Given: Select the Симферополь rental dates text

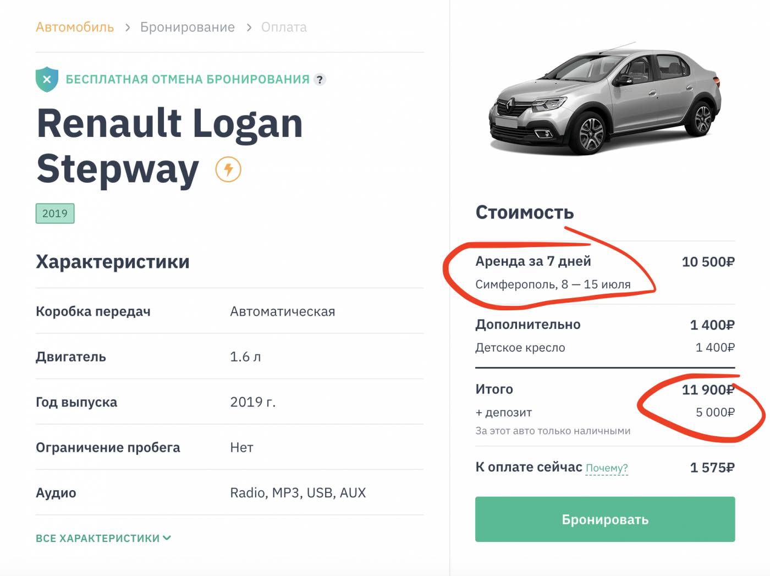Looking at the screenshot, I should 554,284.
